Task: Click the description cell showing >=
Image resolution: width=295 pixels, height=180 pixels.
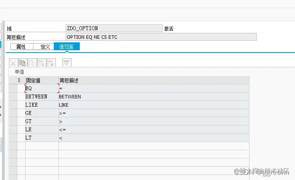Action: (154, 113)
